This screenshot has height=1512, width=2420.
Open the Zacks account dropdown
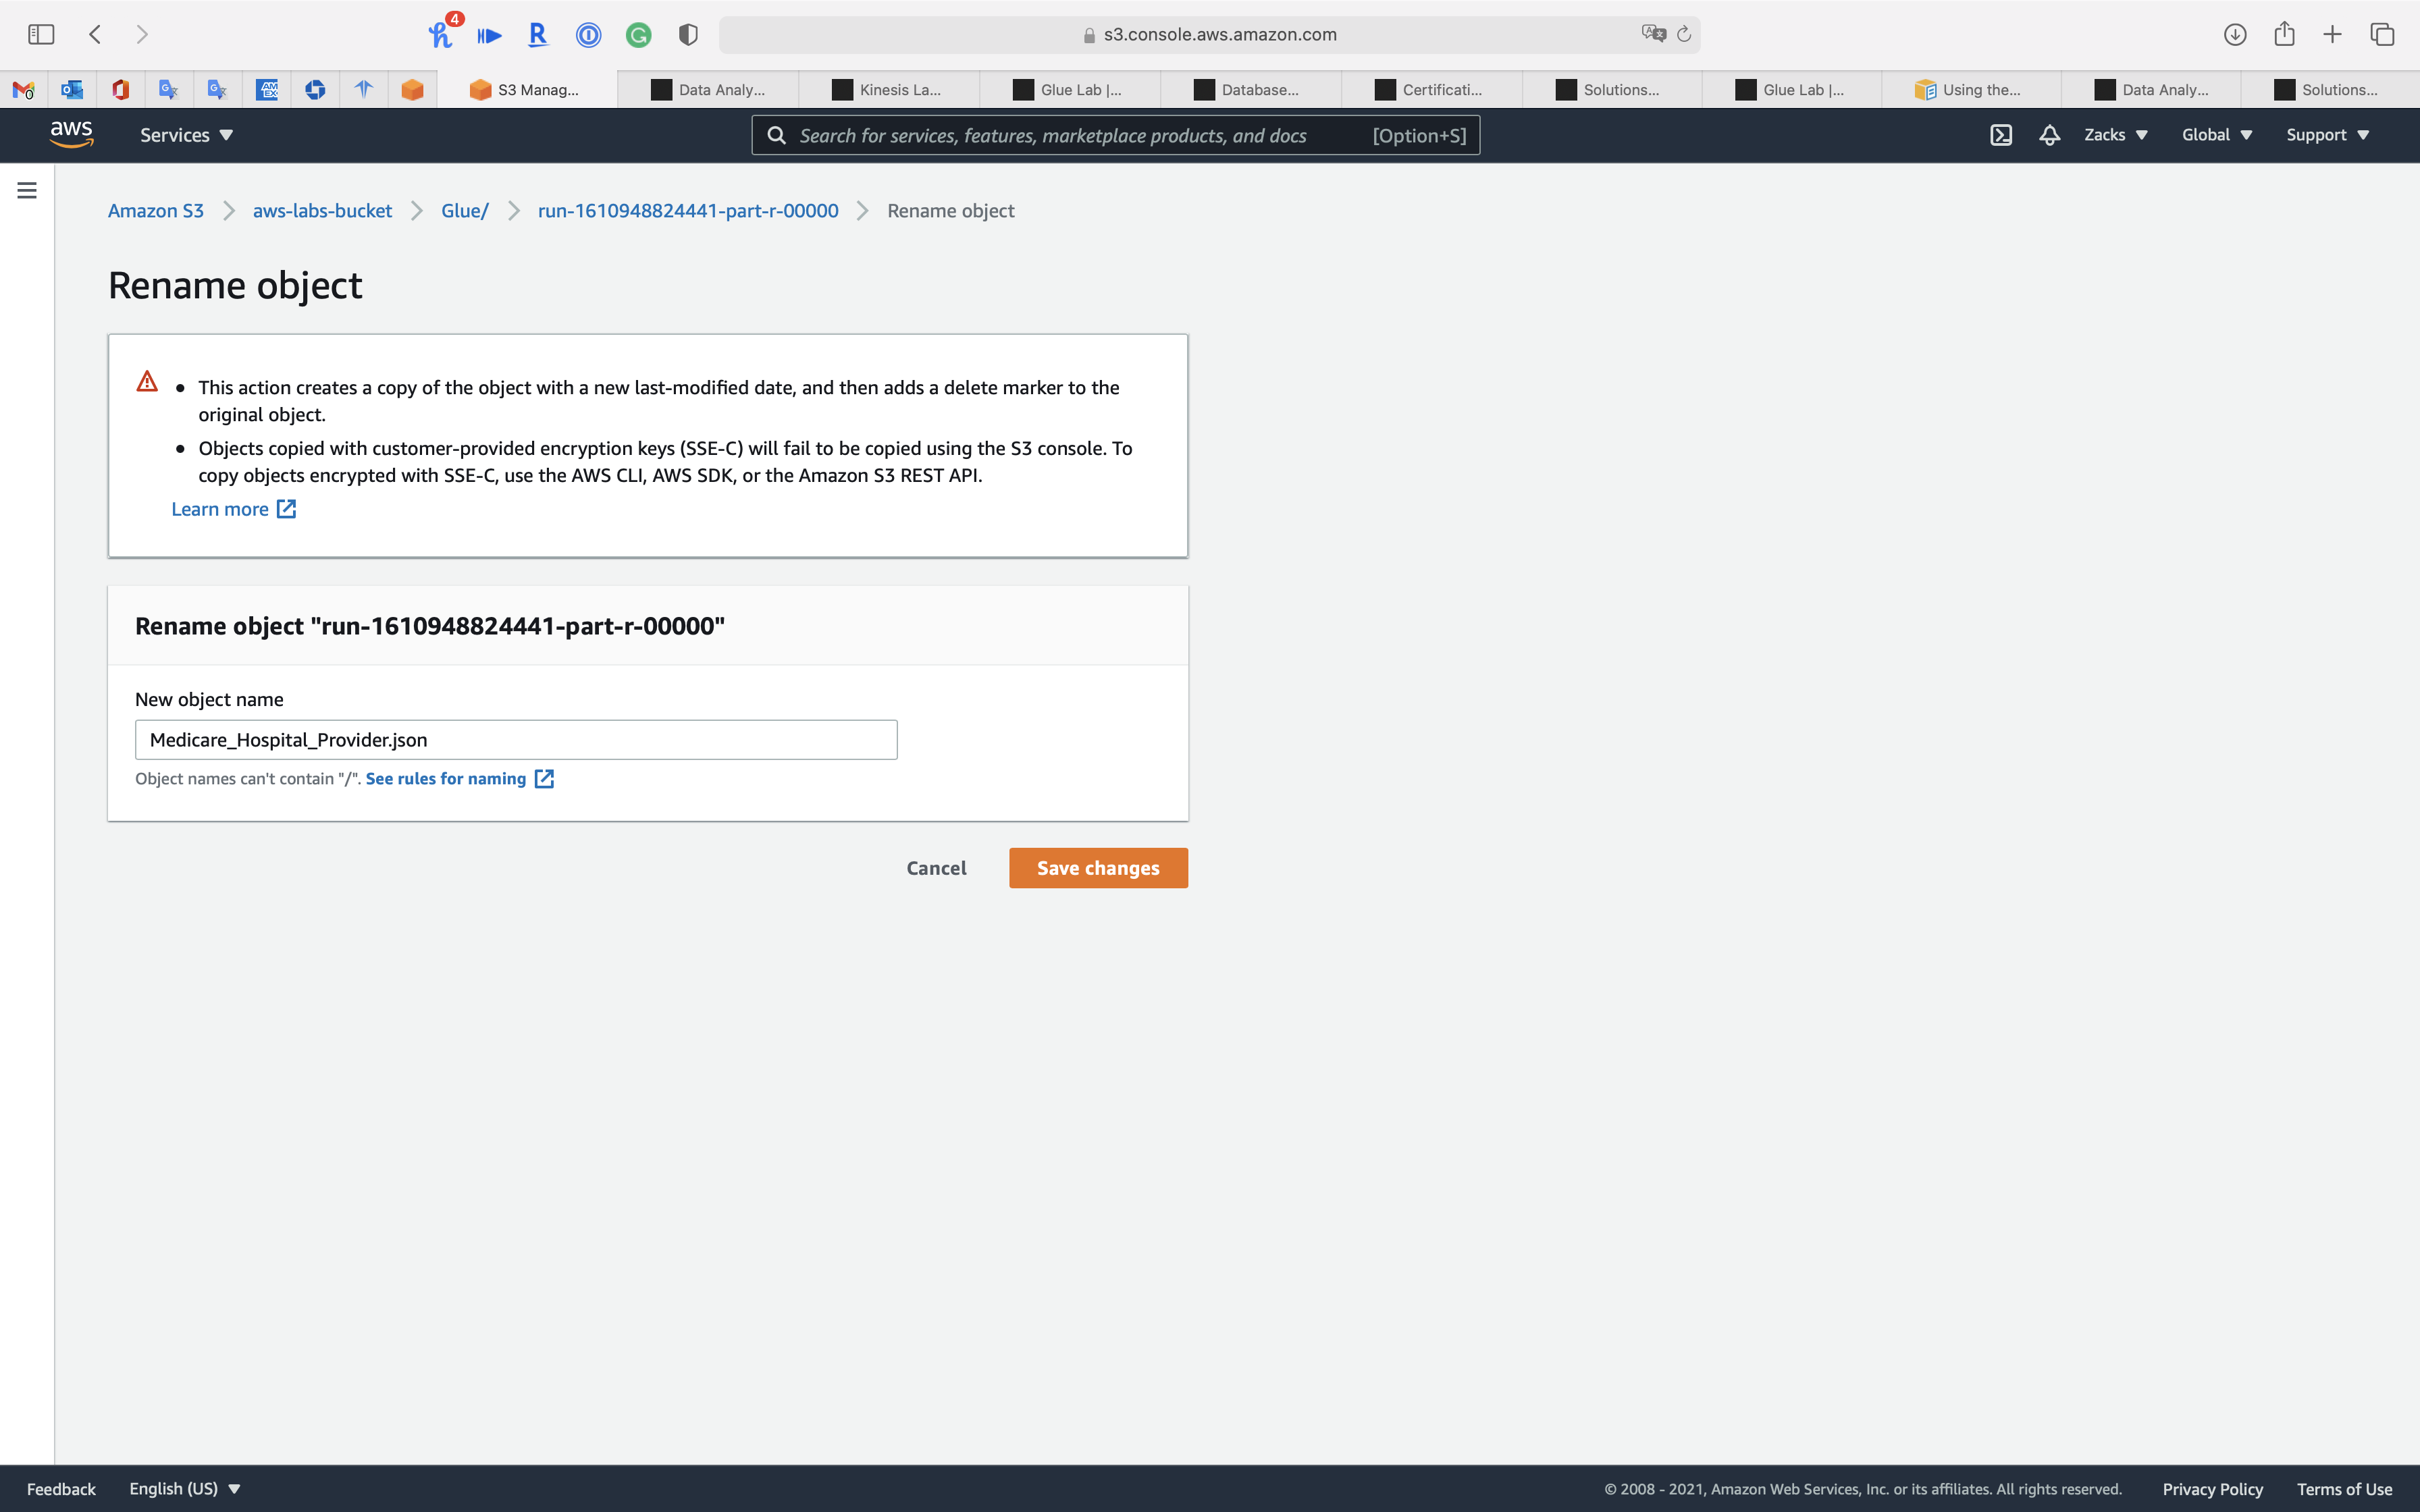[2115, 135]
